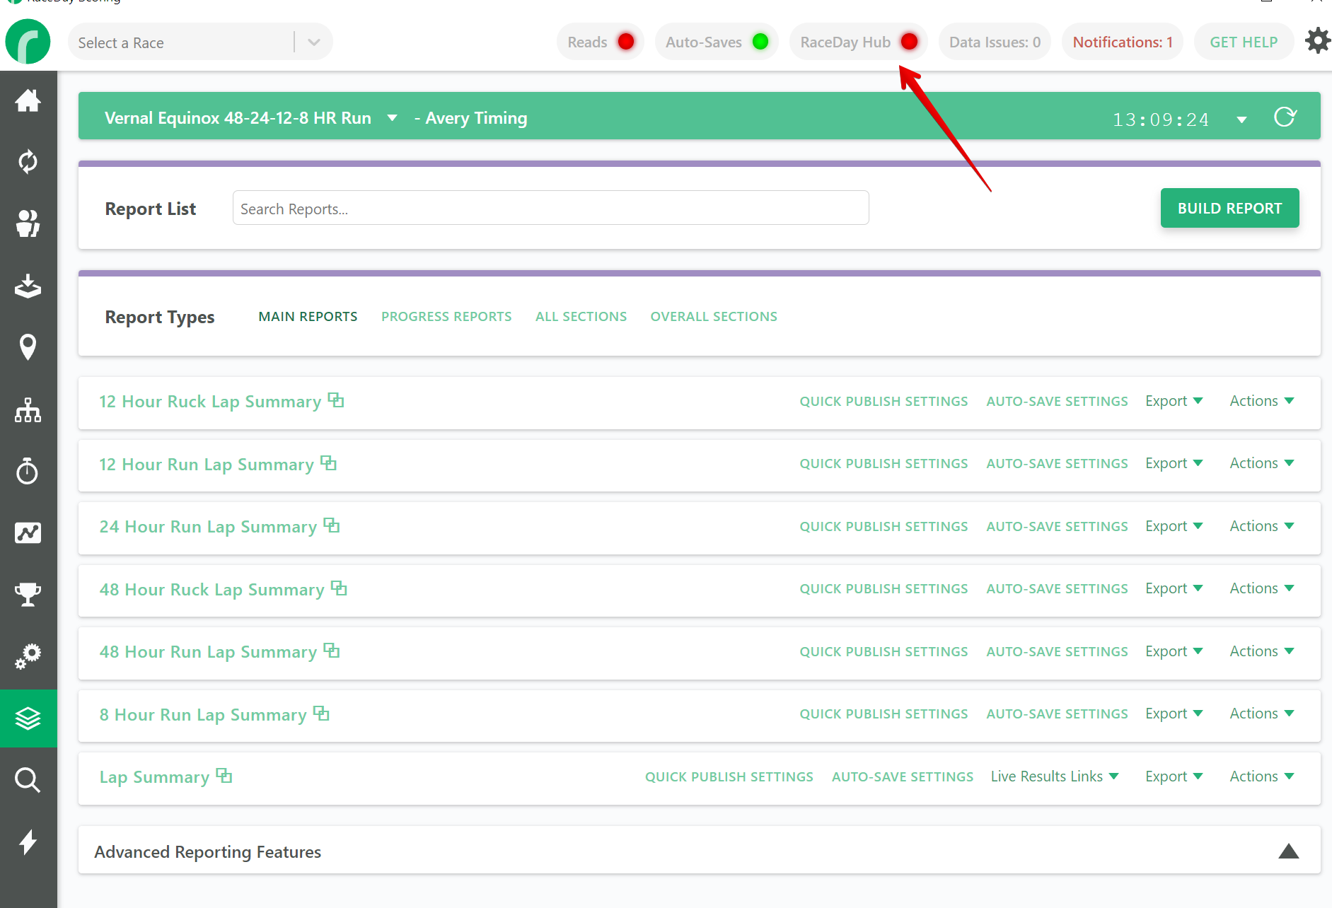The height and width of the screenshot is (908, 1332).
Task: Open Actions menu for Lap Summary
Action: (x=1262, y=776)
